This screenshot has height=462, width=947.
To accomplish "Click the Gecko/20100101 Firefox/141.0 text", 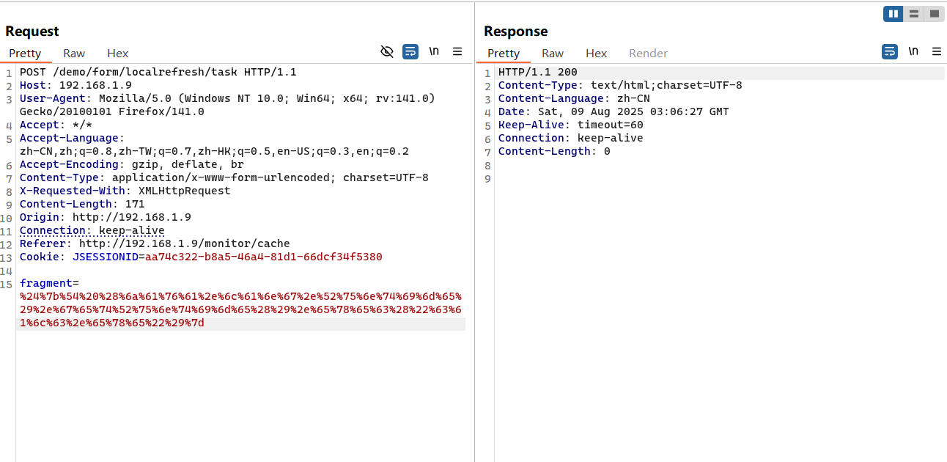I will (112, 111).
